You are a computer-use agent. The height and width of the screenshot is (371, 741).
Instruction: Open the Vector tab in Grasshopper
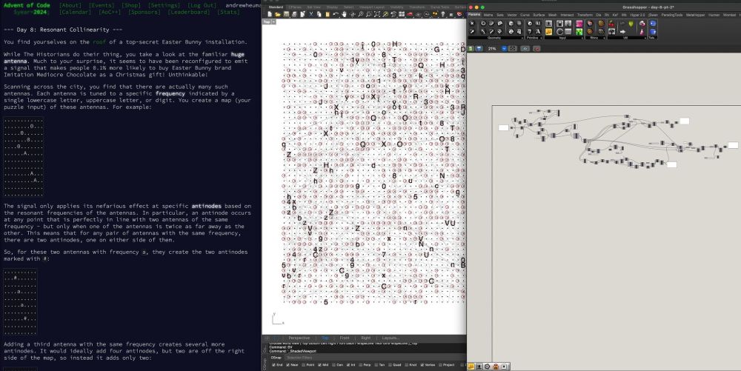(x=512, y=15)
